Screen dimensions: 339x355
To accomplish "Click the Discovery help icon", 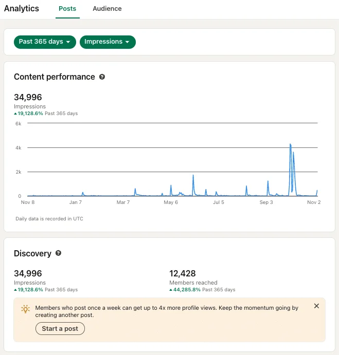I will coord(58,253).
